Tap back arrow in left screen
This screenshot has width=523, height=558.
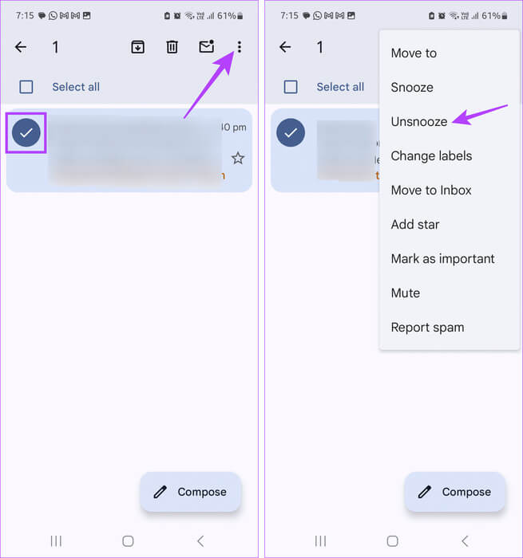pos(21,47)
